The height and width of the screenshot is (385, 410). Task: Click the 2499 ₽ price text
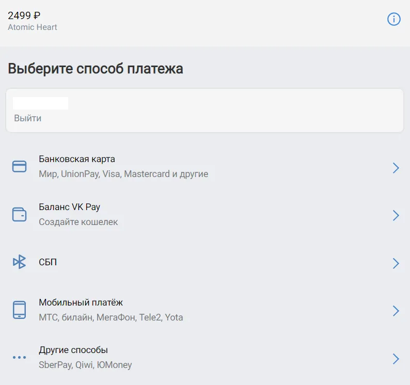(24, 15)
